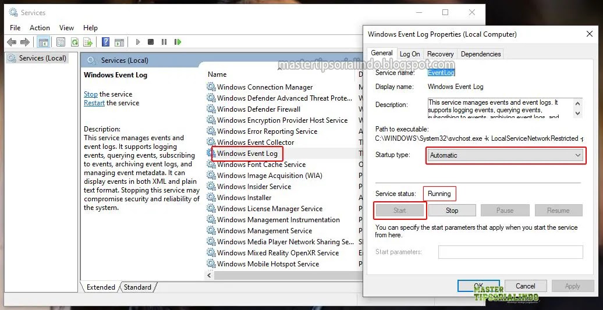Viewport: 603px width, 310px height.
Task: Click the gear icon beside Windows Mobile Hotspot Service
Action: [x=211, y=264]
